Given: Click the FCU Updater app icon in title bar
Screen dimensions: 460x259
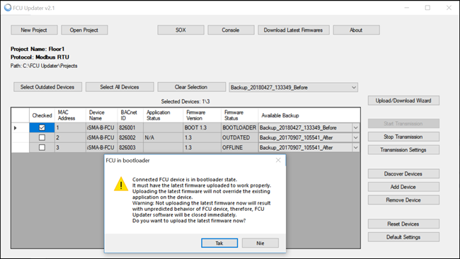Looking at the screenshot, I should click(7, 8).
